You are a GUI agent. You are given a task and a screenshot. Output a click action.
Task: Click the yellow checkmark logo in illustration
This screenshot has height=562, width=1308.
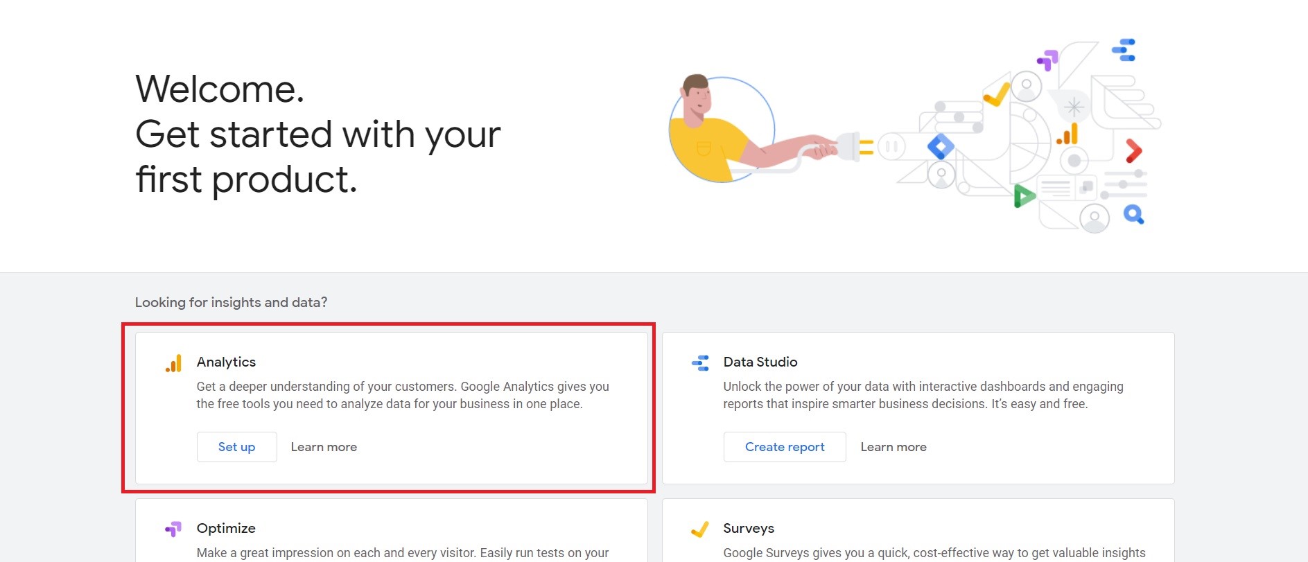tap(996, 94)
